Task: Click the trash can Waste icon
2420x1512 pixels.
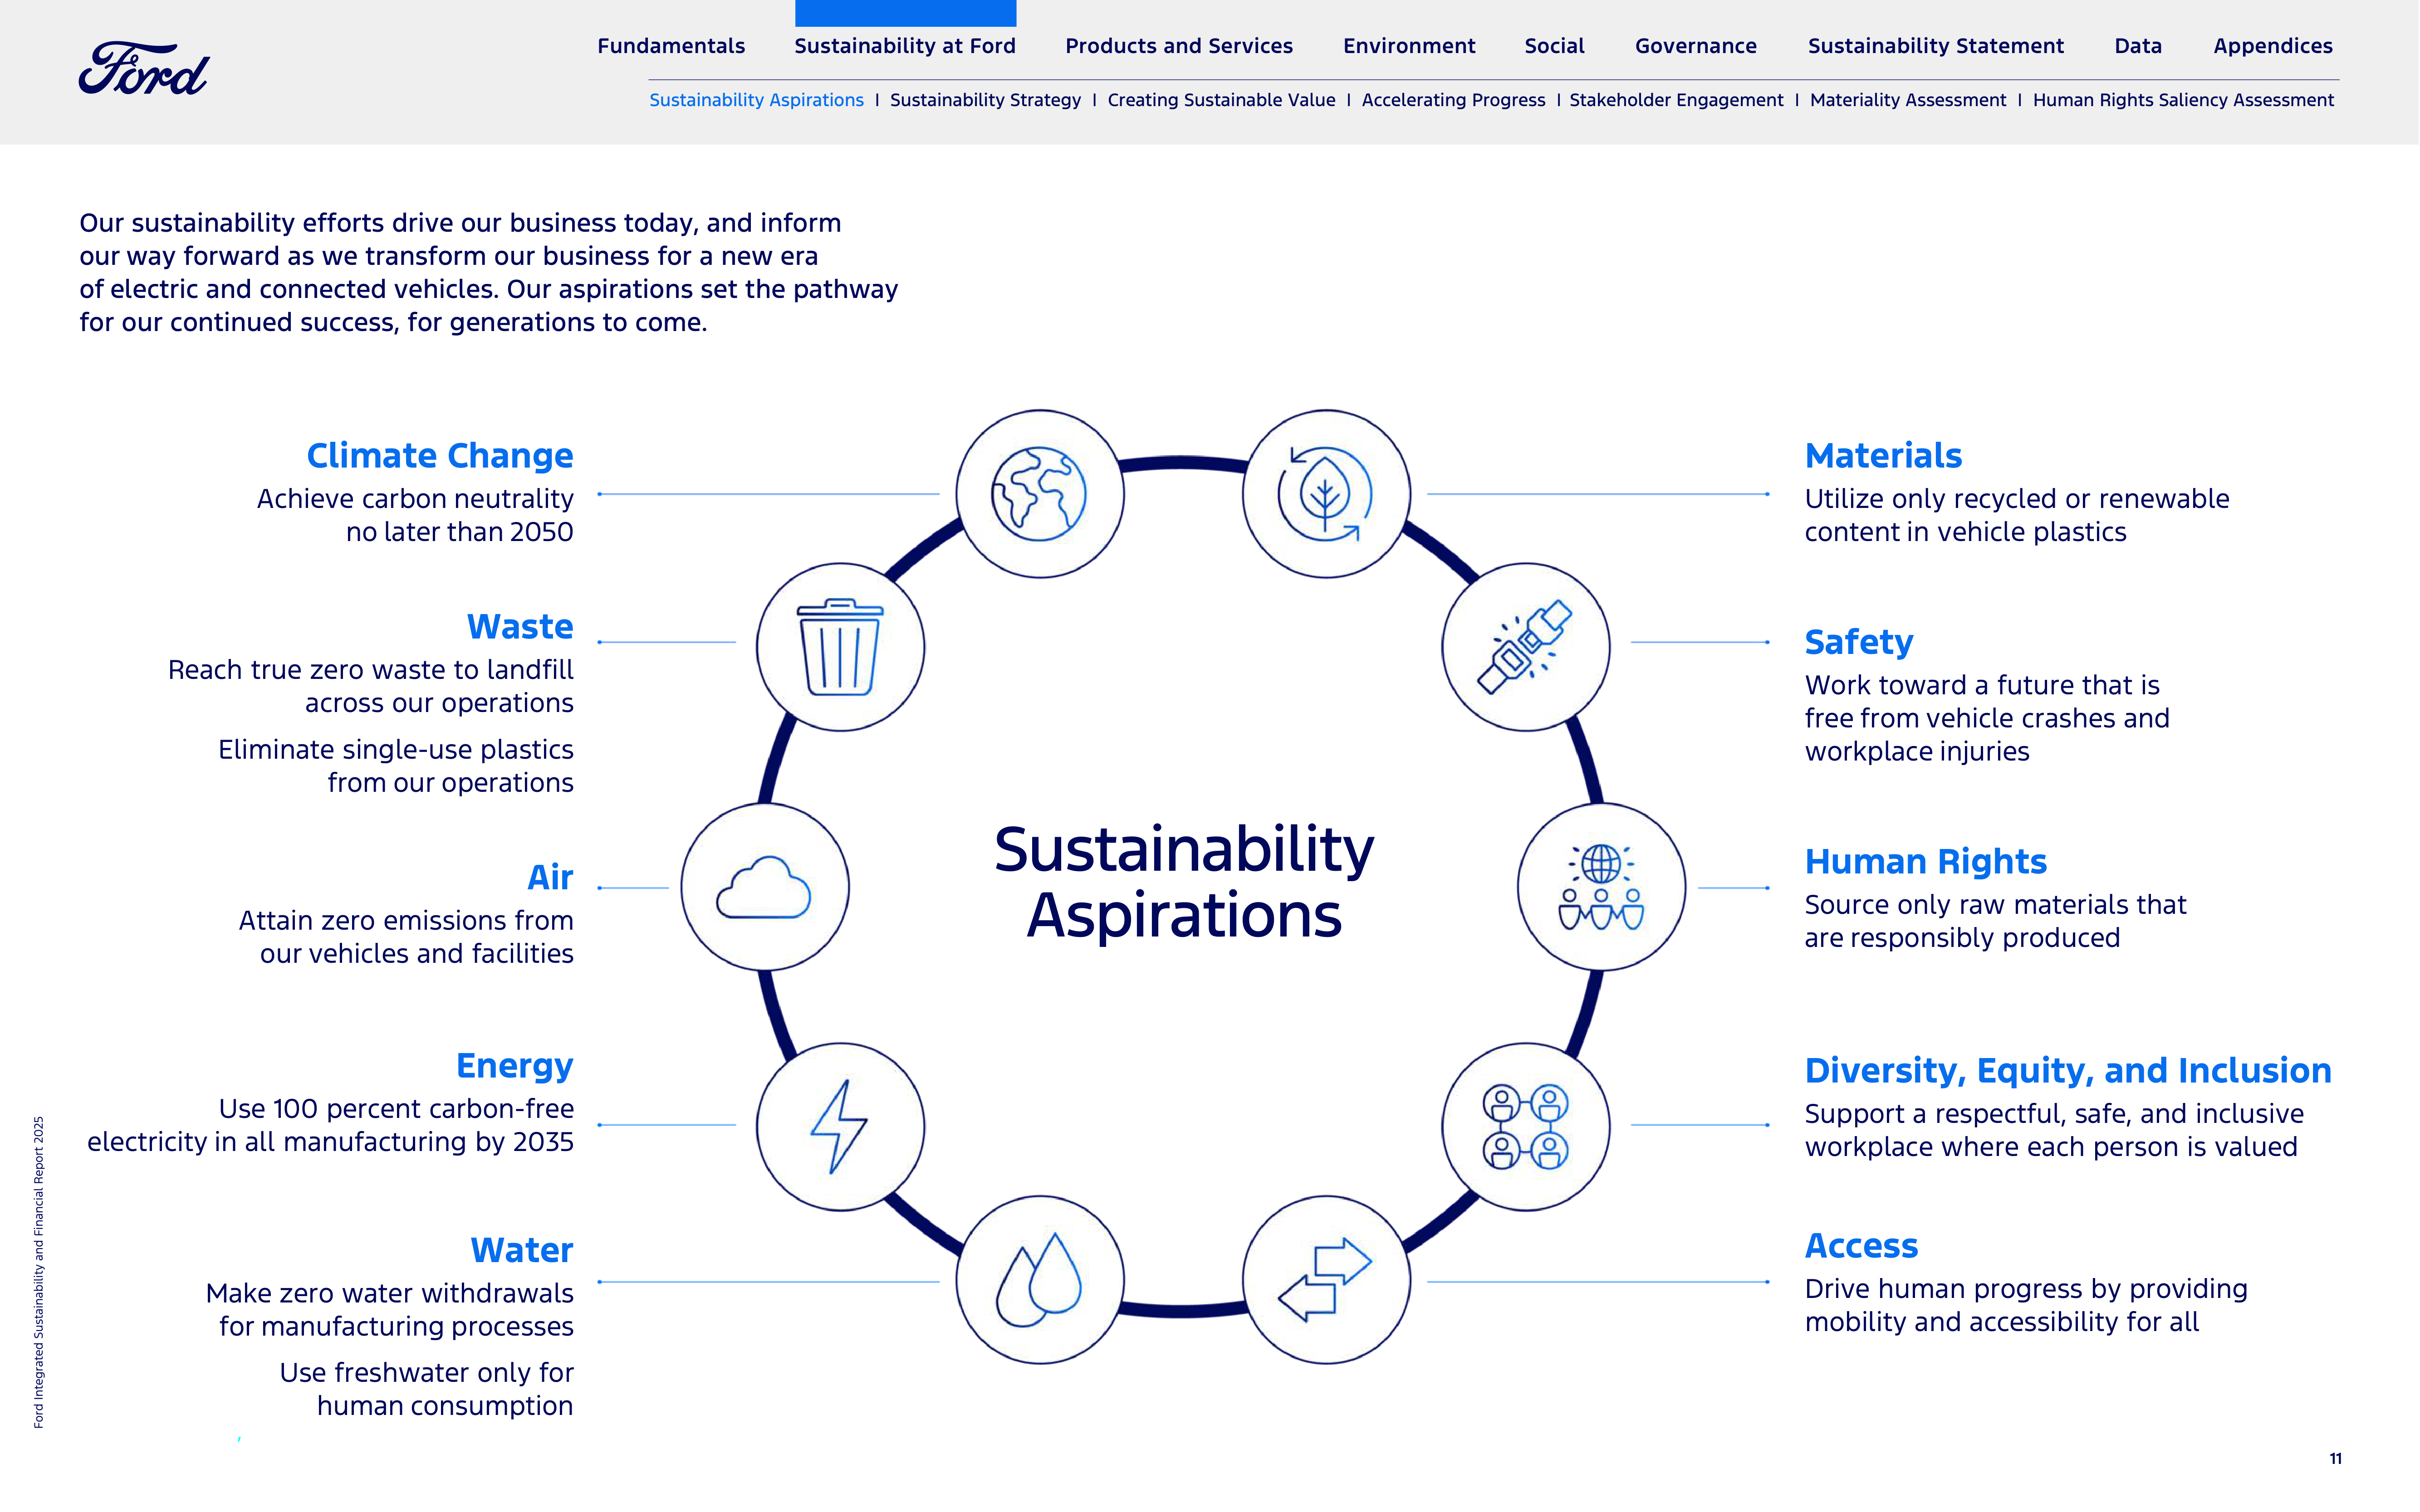Action: (x=840, y=647)
